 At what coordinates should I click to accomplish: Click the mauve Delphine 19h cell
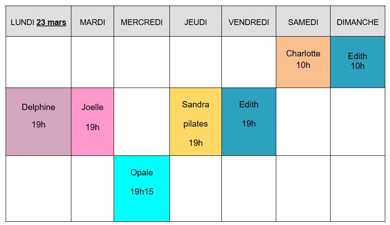click(38, 121)
